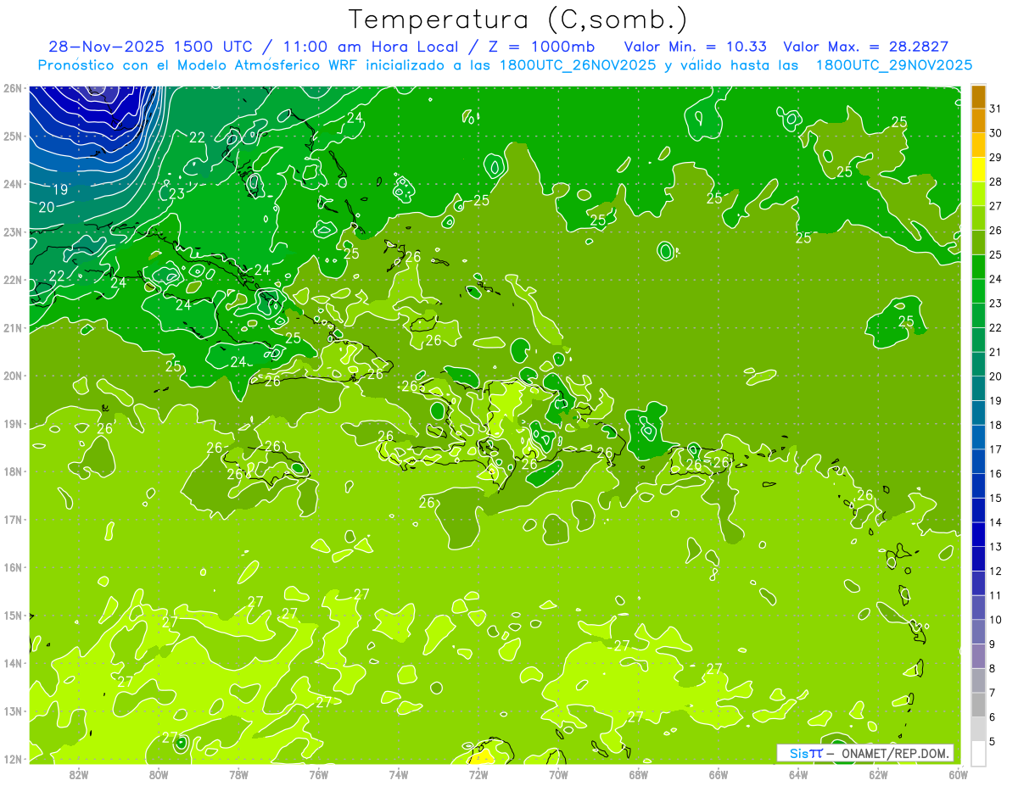Click the 26N latitude axis label

coord(13,88)
